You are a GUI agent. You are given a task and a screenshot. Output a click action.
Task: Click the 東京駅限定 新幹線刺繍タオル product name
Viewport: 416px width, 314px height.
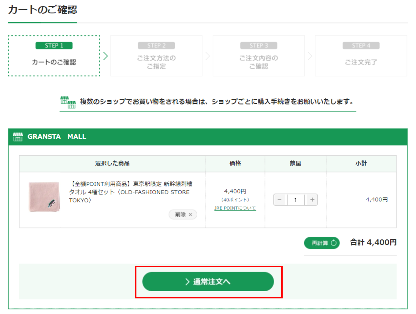[131, 192]
